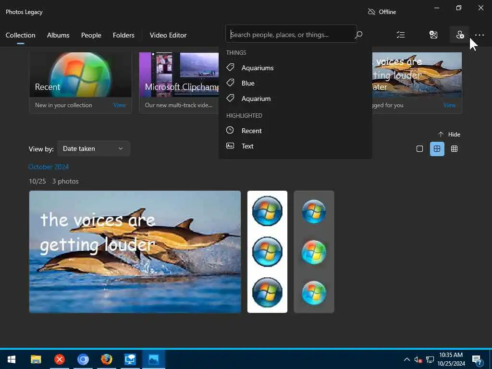Open the View by Date taken dropdown
492x369 pixels.
pos(94,149)
